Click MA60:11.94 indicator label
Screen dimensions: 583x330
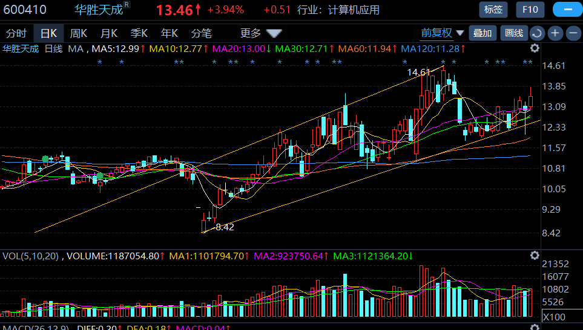[367, 48]
